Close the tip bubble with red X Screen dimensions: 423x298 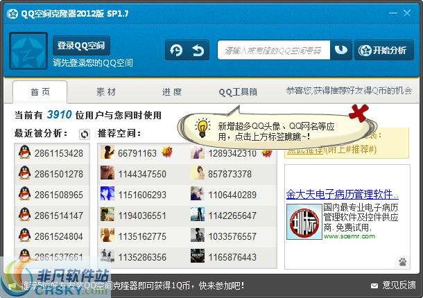click(359, 113)
